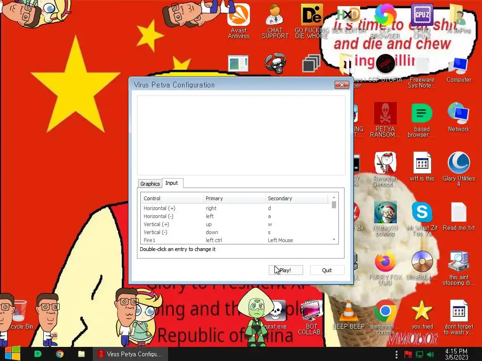This screenshot has width=482, height=361.
Task: Select the Vertical (-) control row
Action: [235, 232]
